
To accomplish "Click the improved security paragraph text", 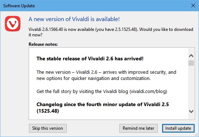I will coord(106,75).
